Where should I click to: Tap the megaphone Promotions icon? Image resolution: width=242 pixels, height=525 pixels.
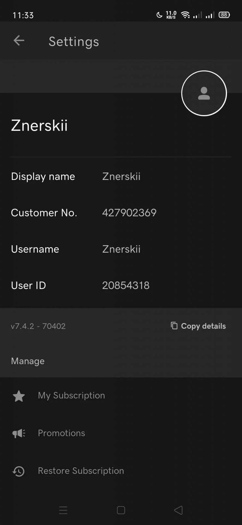[x=19, y=433]
